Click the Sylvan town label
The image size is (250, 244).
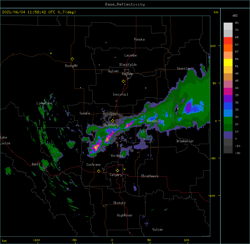113,71
